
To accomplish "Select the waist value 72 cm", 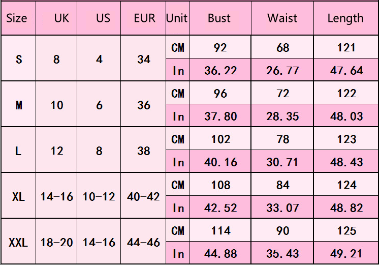I will pyautogui.click(x=282, y=94).
